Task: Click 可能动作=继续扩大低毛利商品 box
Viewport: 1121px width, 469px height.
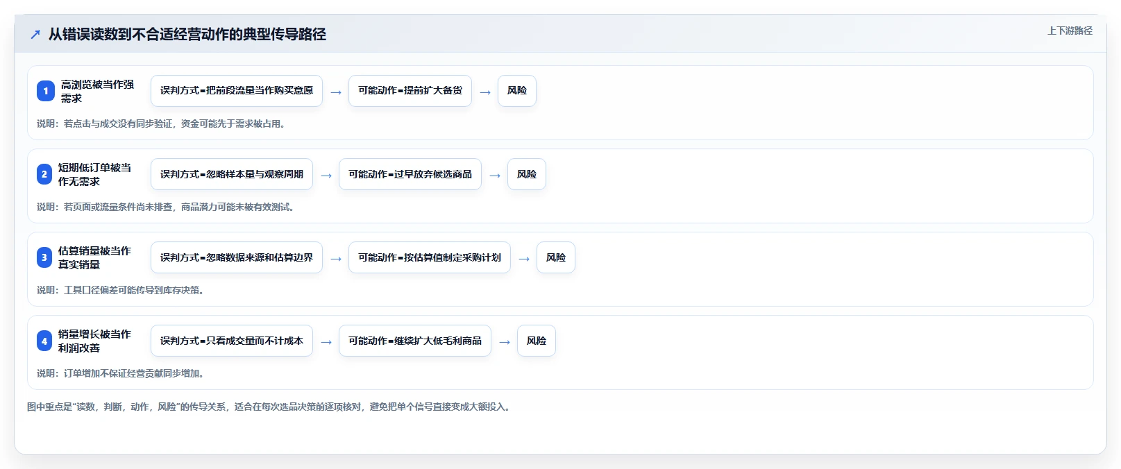Action: [x=415, y=341]
